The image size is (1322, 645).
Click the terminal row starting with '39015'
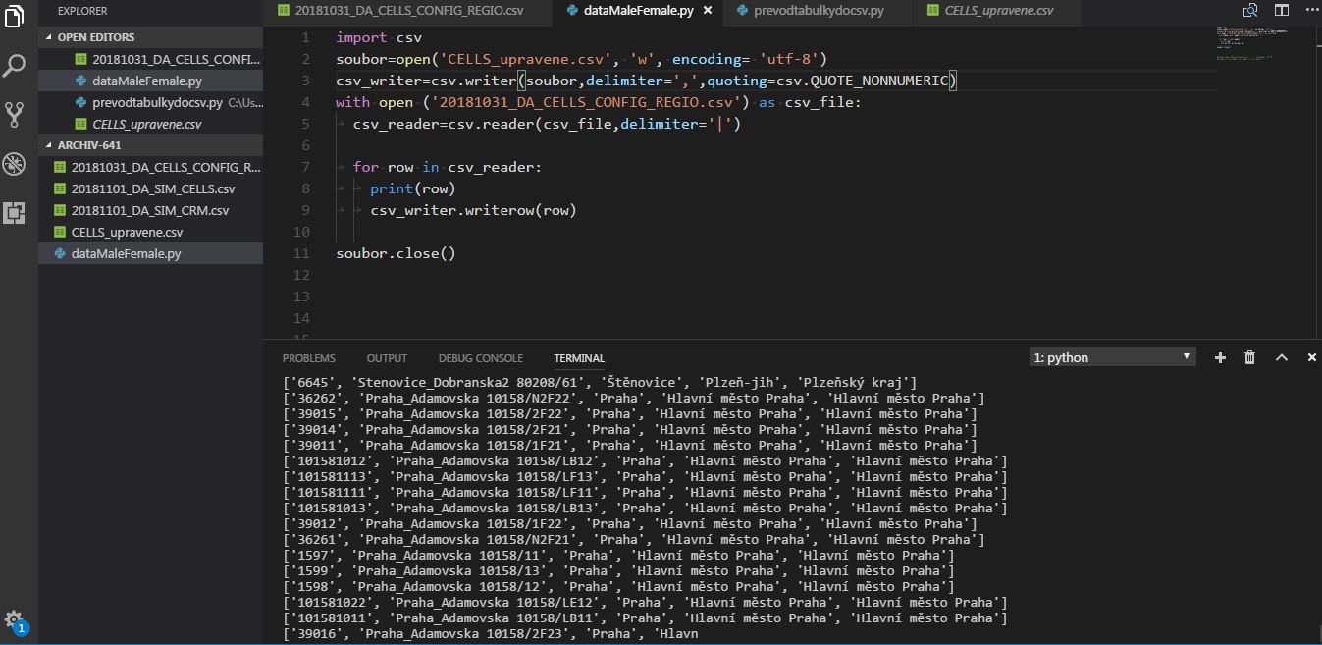tap(630, 413)
